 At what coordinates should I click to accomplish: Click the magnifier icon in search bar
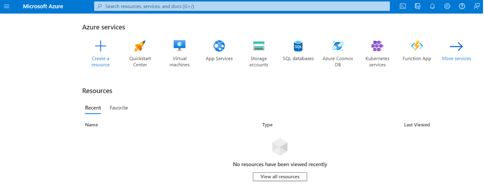100,6
